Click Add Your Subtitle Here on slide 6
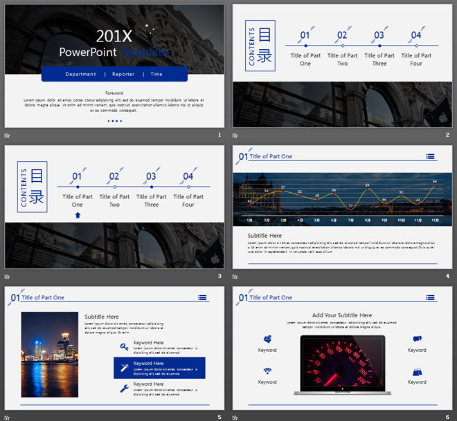This screenshot has width=457, height=421. (x=342, y=315)
